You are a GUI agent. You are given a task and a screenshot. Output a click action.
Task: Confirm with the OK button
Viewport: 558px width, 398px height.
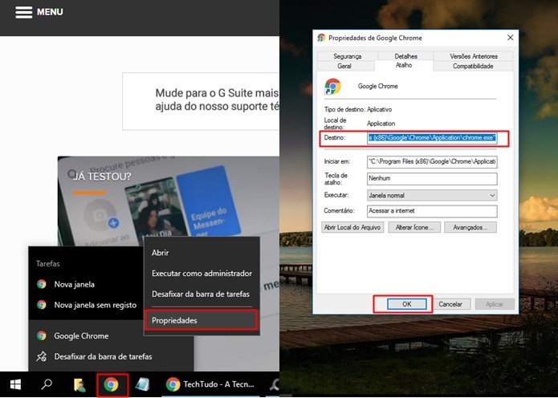407,304
